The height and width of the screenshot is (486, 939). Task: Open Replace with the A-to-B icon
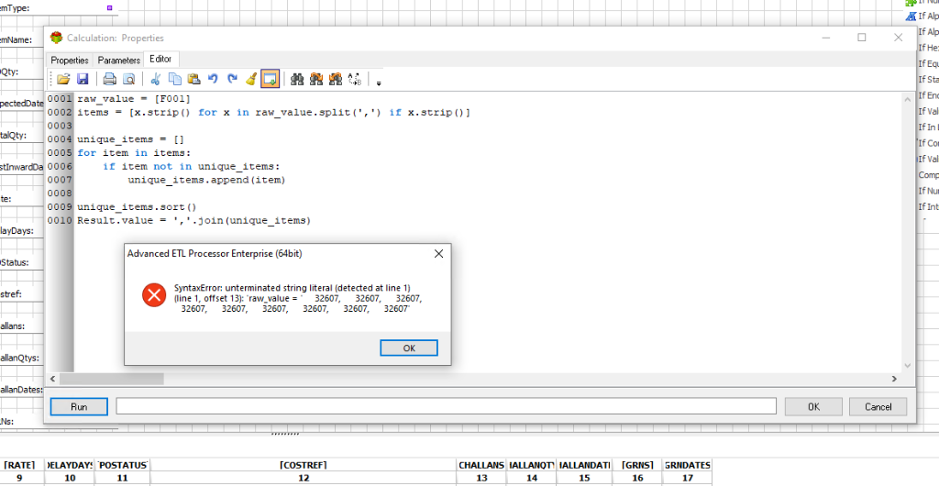(355, 79)
